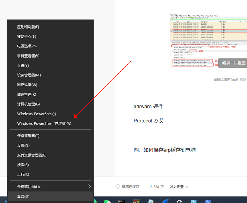Open 系统(Y) entry

(51, 66)
